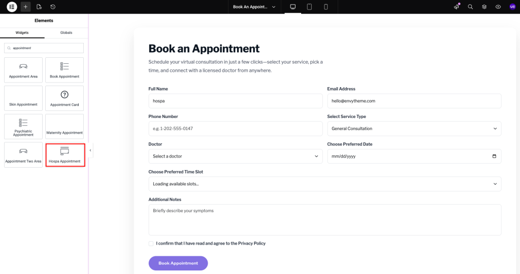Open the Select Service Type dropdown
Viewport: 520px width, 274px height.
click(414, 129)
